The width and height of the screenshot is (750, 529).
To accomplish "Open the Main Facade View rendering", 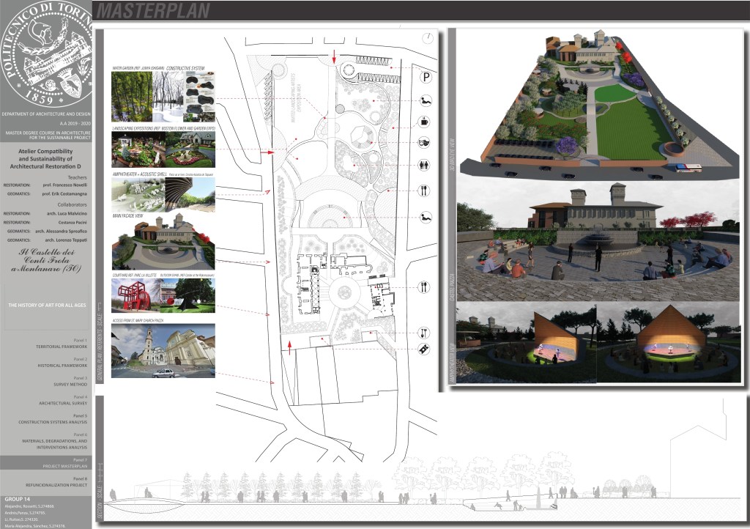I will (x=163, y=243).
